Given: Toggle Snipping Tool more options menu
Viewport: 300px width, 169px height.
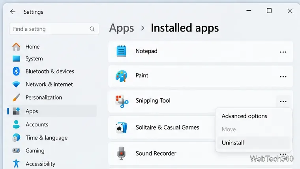Looking at the screenshot, I should pyautogui.click(x=283, y=101).
